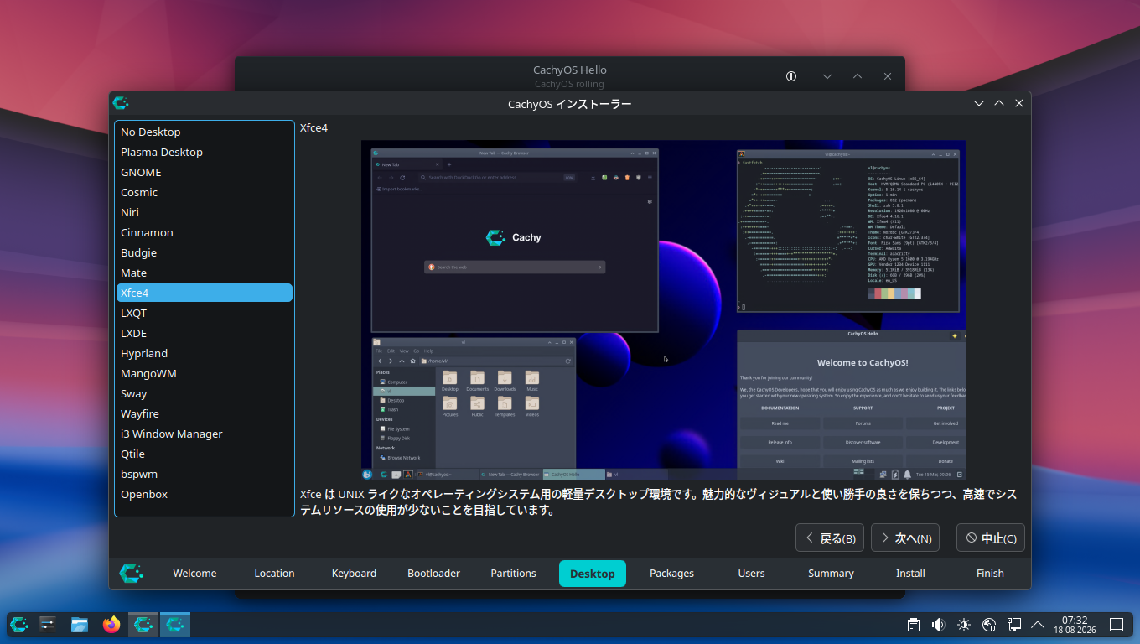Click the Xfce4 desktop preview screenshot
Image resolution: width=1140 pixels, height=644 pixels.
(663, 310)
